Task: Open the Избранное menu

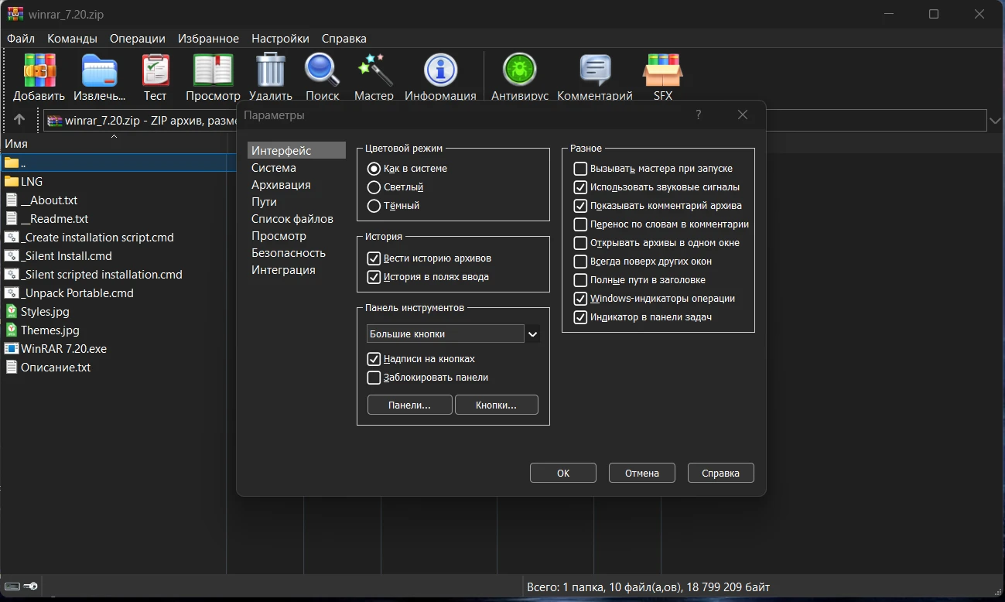Action: tap(208, 39)
